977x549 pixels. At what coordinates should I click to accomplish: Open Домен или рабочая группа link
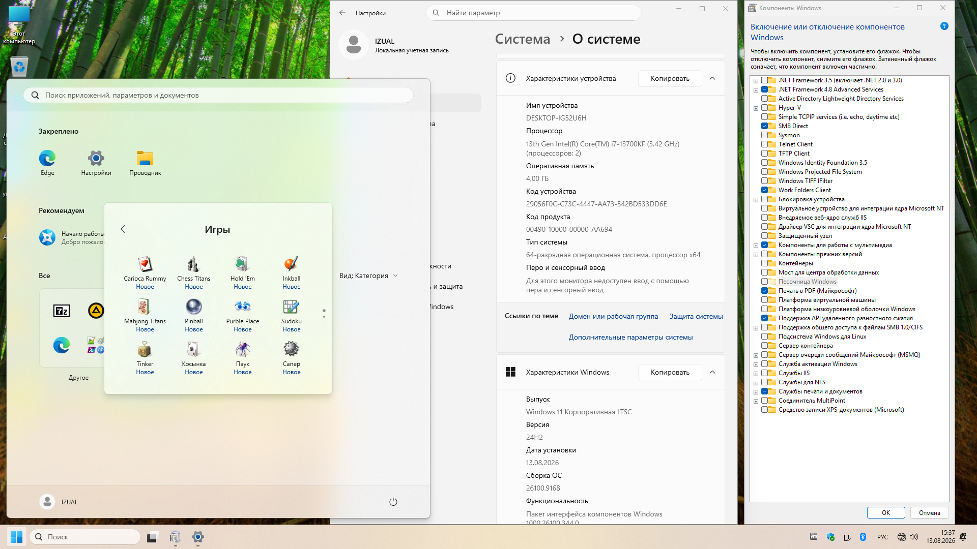[x=613, y=316]
